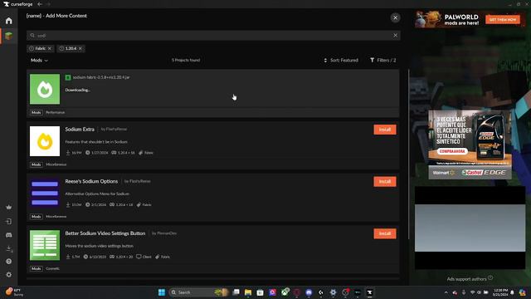Open the weather widget on the taskbar

tap(14, 292)
